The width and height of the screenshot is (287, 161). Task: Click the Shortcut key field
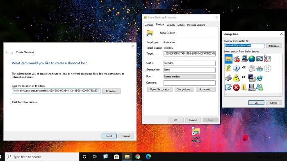[189, 70]
